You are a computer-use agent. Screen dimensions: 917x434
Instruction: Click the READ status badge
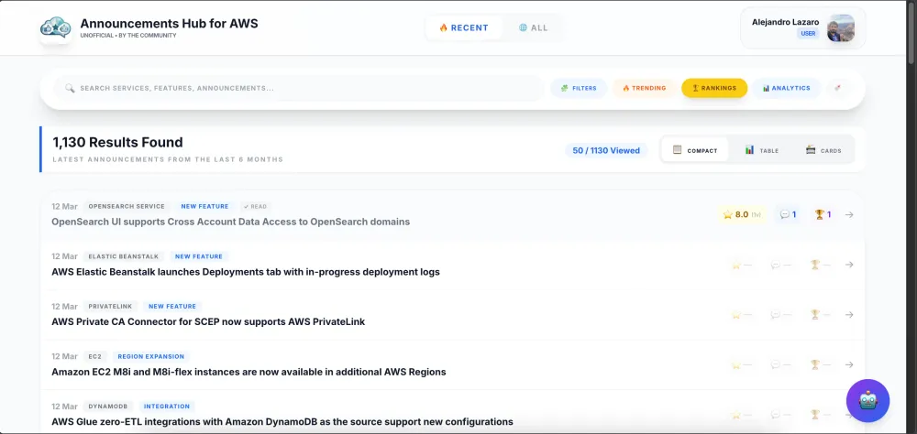(255, 206)
